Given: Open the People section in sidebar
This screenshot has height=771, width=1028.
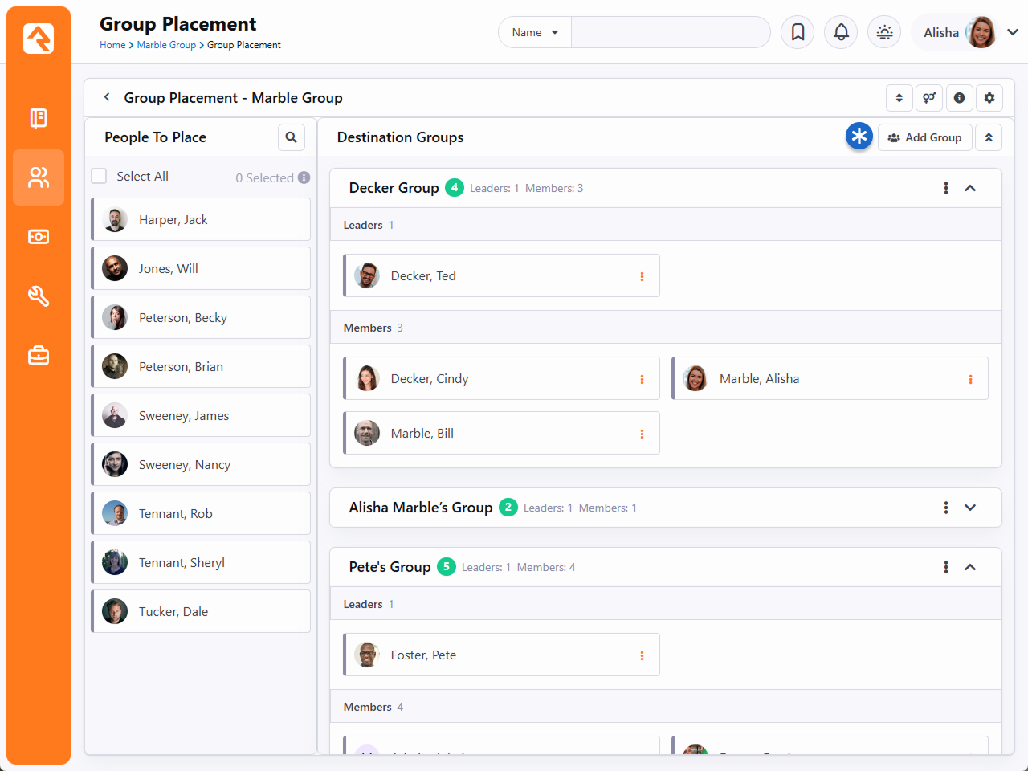Looking at the screenshot, I should 39,177.
